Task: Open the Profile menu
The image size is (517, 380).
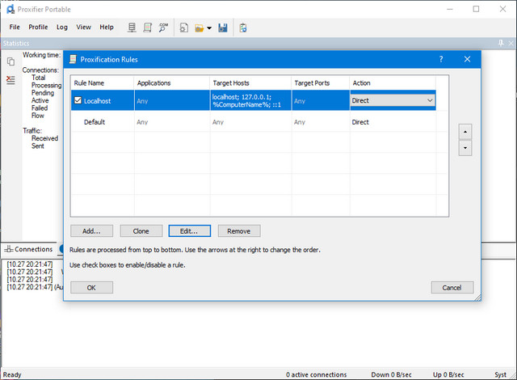Action: coord(37,27)
